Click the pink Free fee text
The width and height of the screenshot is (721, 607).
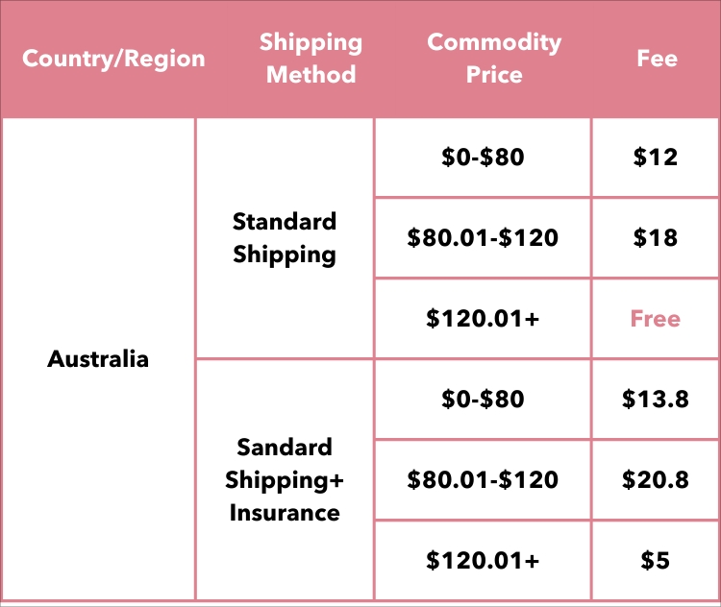tap(656, 319)
